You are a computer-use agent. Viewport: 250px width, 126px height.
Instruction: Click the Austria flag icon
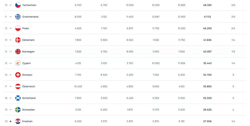pyautogui.click(x=18, y=87)
